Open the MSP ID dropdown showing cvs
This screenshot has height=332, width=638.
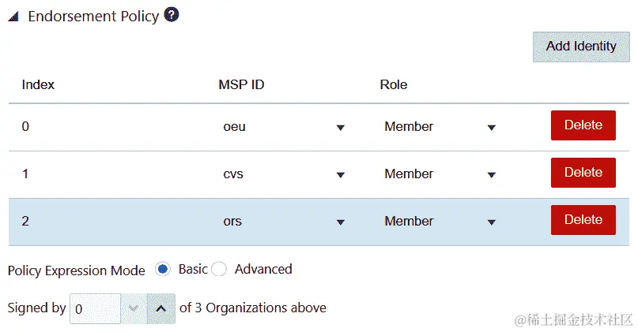(285, 174)
